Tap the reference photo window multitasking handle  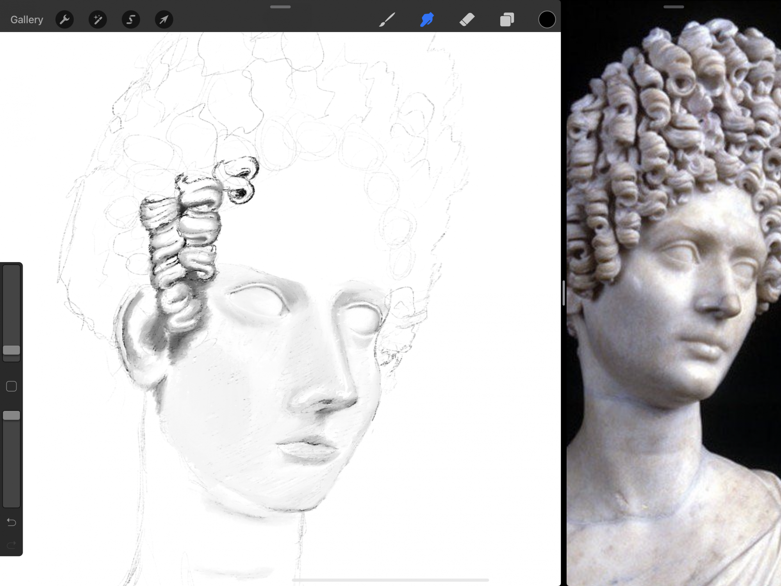tap(674, 7)
